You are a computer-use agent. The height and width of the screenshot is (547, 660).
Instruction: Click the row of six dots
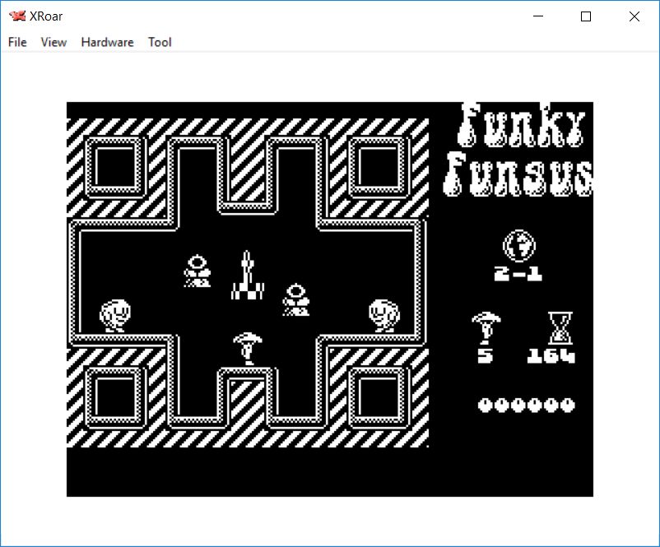tap(527, 405)
